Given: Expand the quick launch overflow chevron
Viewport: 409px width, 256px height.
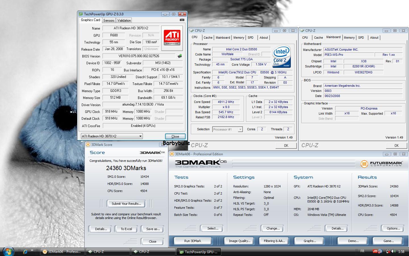Looking at the screenshot, I should 32,251.
